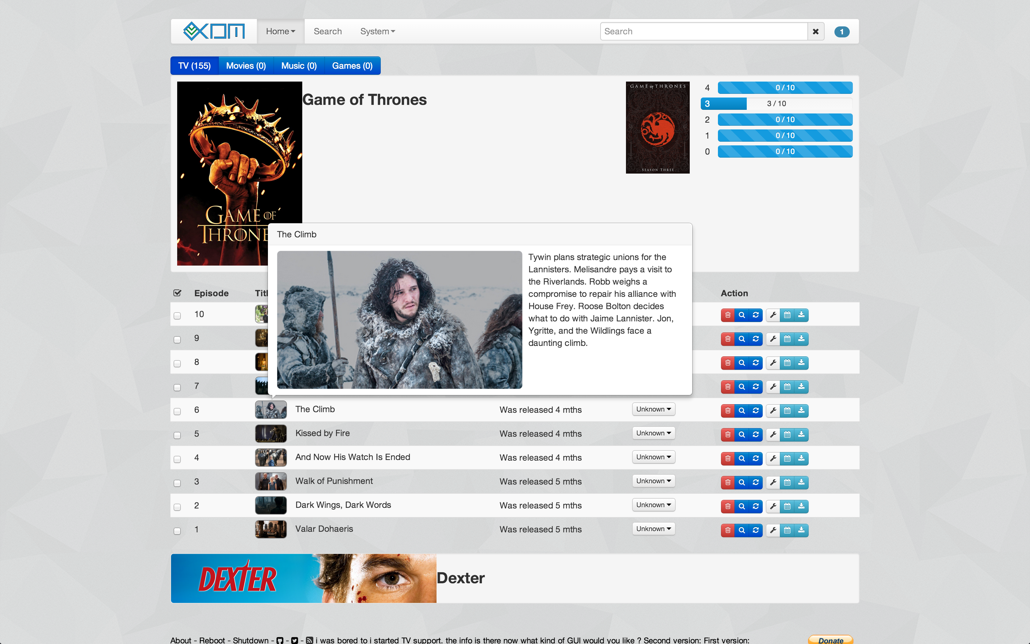The height and width of the screenshot is (644, 1030).
Task: Download Kissed by Fire via download icon
Action: [801, 435]
